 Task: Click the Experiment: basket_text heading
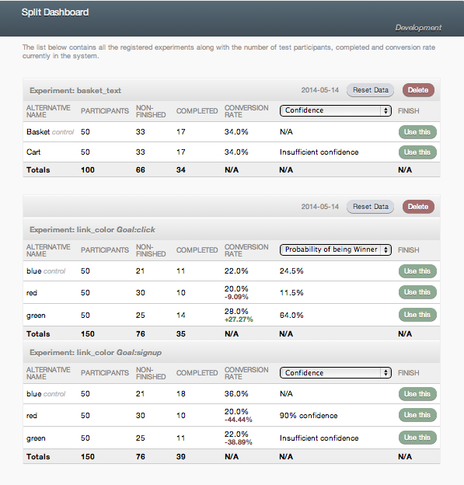(75, 91)
